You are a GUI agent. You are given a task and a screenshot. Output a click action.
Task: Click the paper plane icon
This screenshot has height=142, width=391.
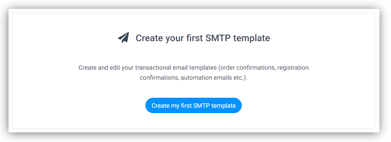tap(123, 38)
